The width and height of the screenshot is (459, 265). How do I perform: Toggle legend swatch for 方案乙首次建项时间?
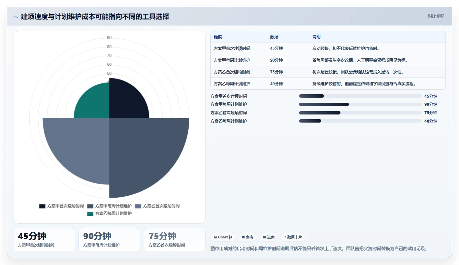point(138,206)
